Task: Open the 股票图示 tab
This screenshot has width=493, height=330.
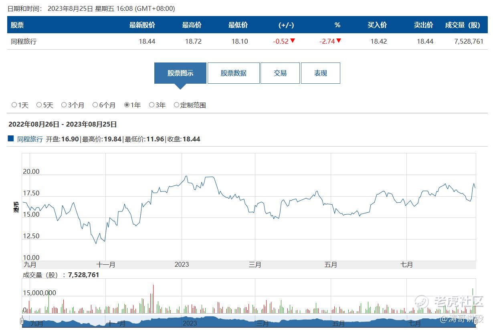Action: tap(180, 73)
